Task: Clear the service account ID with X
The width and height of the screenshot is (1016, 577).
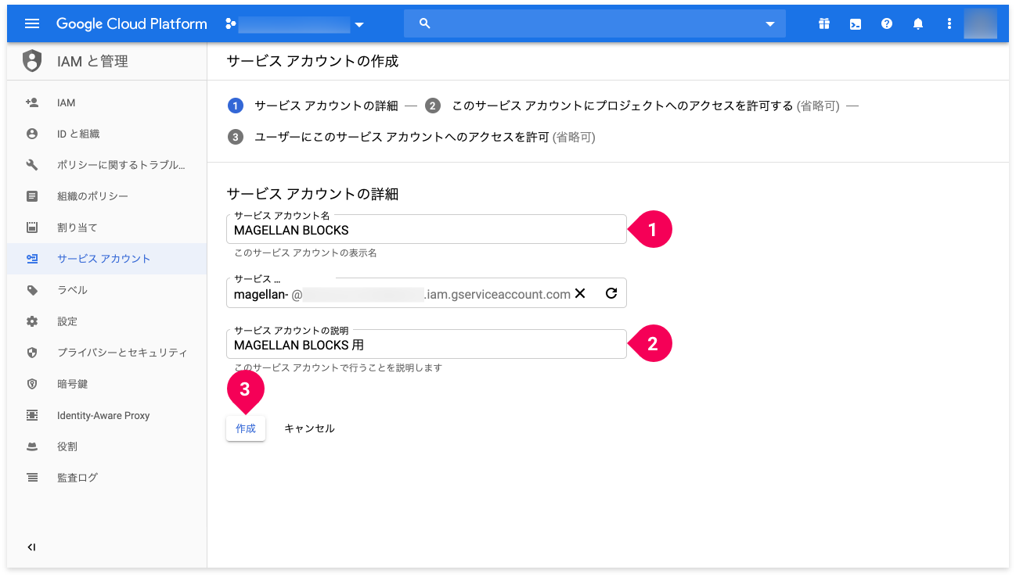Action: click(x=580, y=293)
